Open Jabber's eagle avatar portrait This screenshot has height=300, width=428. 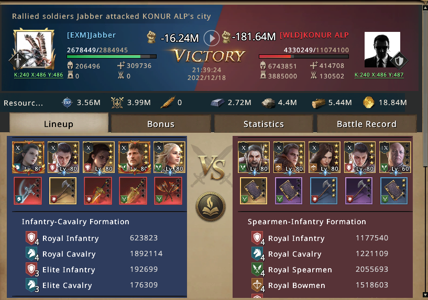[35, 49]
